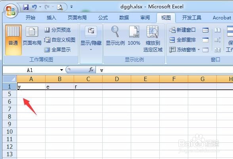Switch to 普通 normal view
This screenshot has width=233, height=159.
pos(13,40)
